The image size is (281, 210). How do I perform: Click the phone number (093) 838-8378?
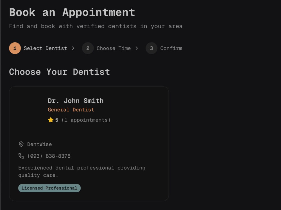[49, 156]
